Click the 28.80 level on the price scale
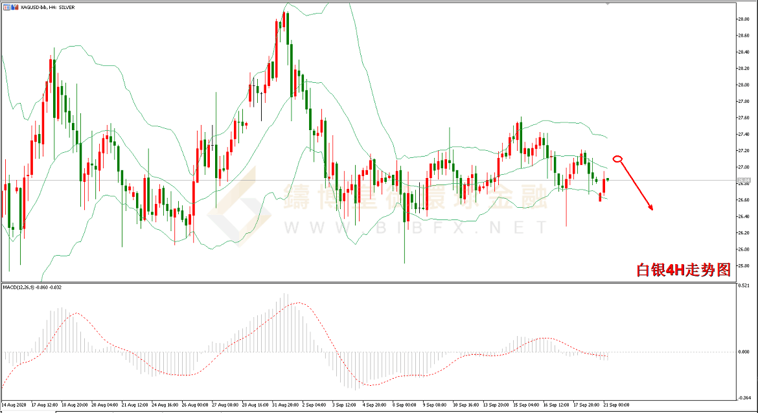 tap(743, 19)
